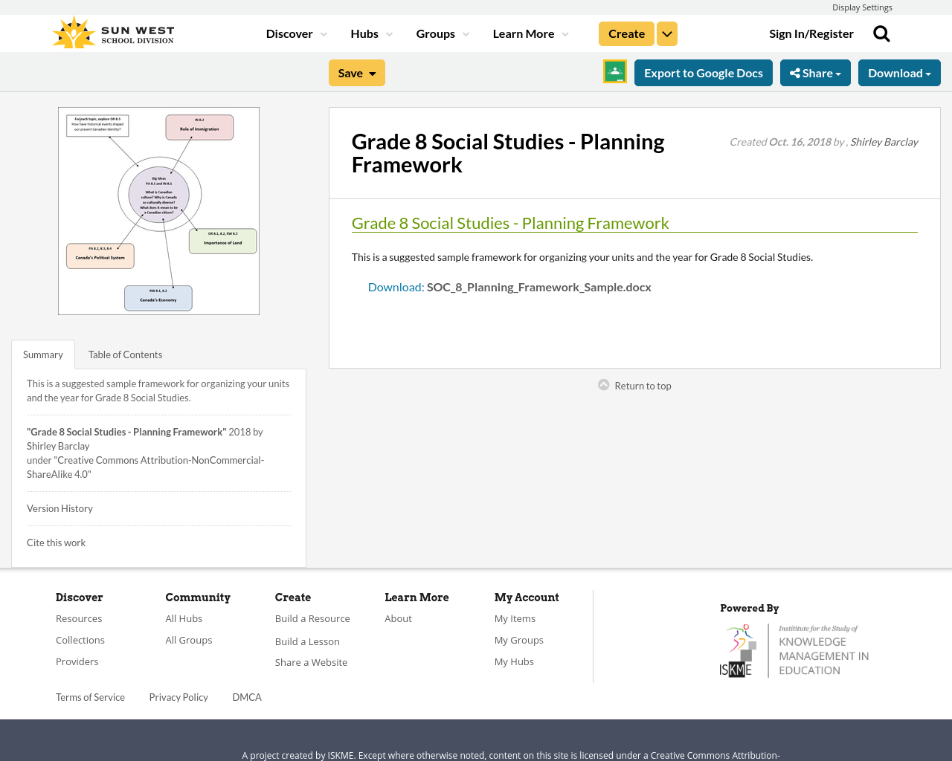Expand the Download dropdown
952x761 pixels.
coord(898,72)
